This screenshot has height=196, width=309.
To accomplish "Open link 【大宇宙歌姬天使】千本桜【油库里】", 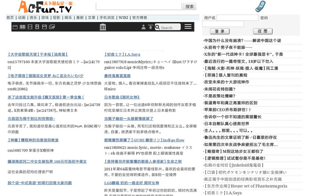I will point(38,55).
